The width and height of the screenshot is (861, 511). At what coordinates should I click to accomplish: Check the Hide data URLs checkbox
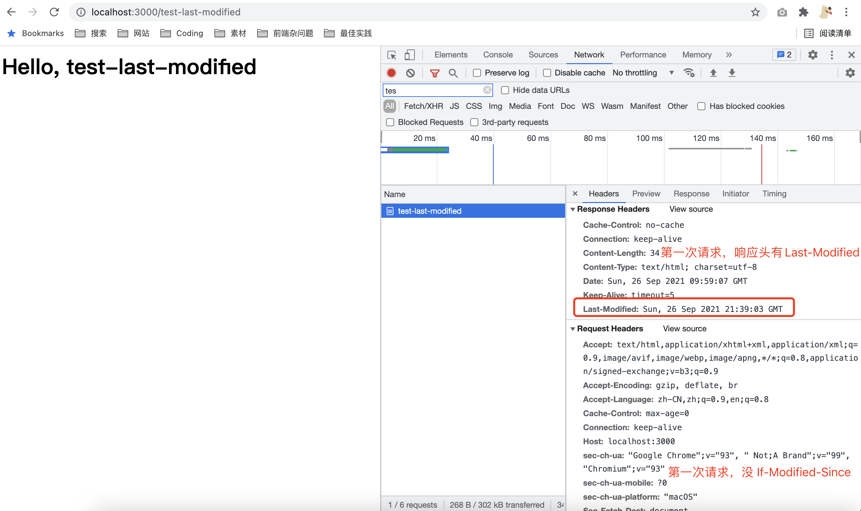tap(505, 90)
